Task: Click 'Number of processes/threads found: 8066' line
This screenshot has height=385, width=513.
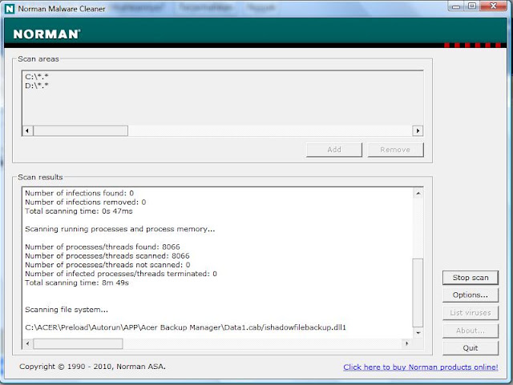Action: [103, 247]
